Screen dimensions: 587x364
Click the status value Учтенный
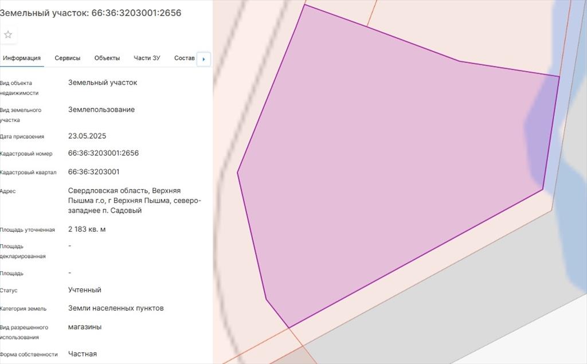pyautogui.click(x=84, y=290)
